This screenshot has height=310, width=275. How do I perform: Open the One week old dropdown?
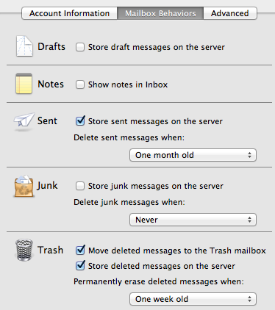(x=193, y=299)
